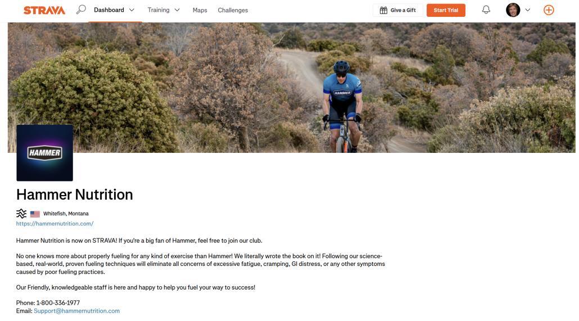Expand the profile menu chevron
Image resolution: width=579 pixels, height=321 pixels.
[x=527, y=10]
